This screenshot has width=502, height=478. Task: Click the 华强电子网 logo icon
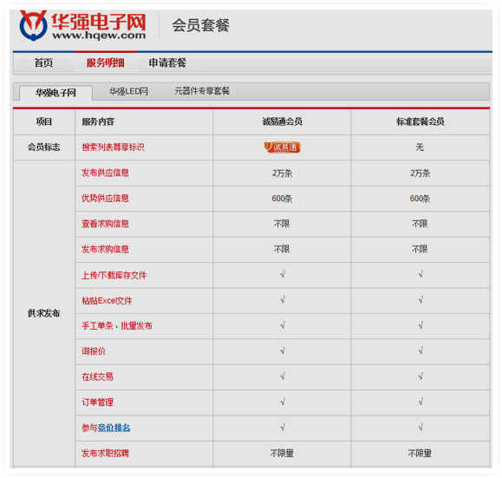(33, 25)
